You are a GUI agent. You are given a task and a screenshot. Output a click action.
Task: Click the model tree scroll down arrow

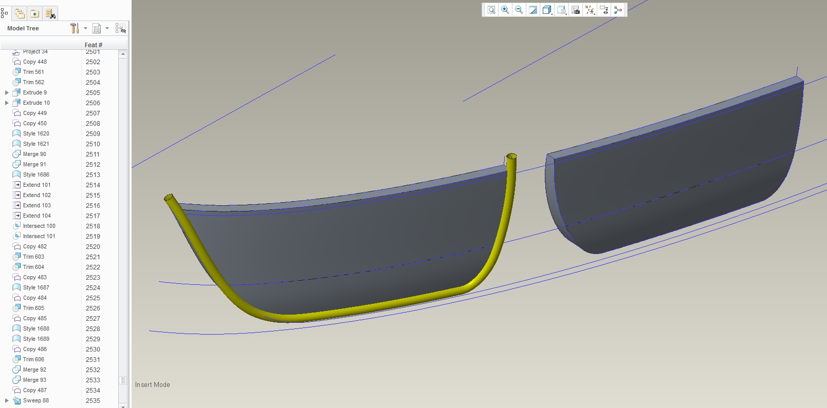point(123,405)
